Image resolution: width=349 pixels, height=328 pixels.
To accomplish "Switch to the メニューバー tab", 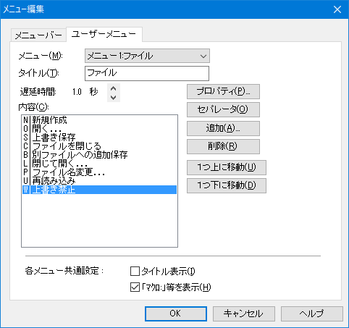I will pyautogui.click(x=38, y=35).
